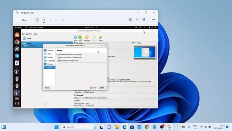This screenshot has height=131, width=232.
Task: Click the Add green plus toolbar icon
Action: [80, 38]
